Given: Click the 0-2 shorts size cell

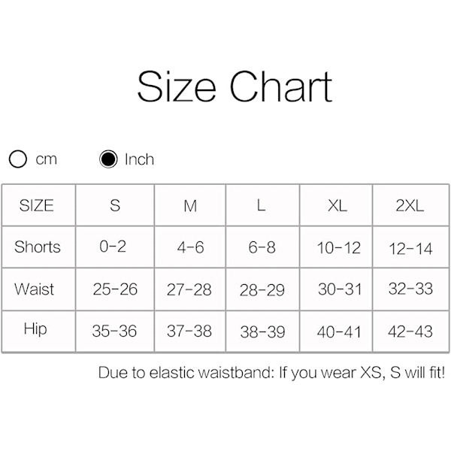Looking at the screenshot, I should click(x=113, y=247).
